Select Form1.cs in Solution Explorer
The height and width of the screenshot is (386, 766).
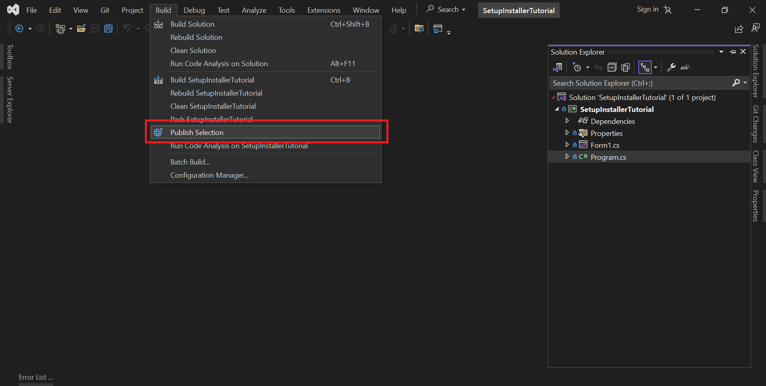[605, 145]
